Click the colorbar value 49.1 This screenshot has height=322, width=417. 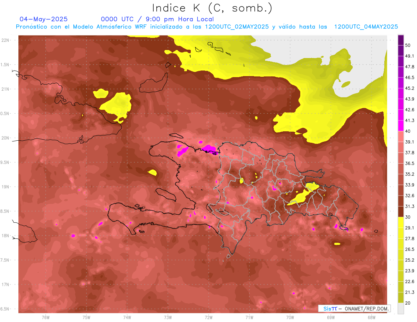(x=410, y=56)
